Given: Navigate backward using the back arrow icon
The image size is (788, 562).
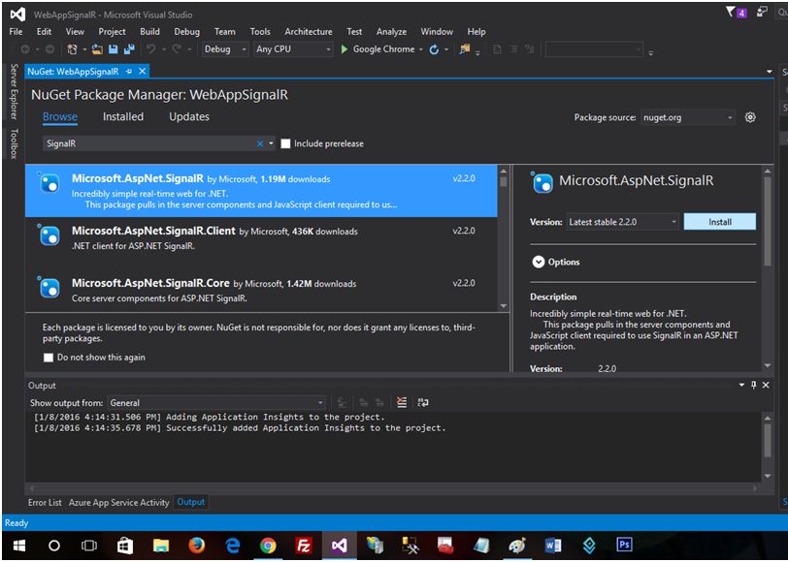Looking at the screenshot, I should pos(26,48).
